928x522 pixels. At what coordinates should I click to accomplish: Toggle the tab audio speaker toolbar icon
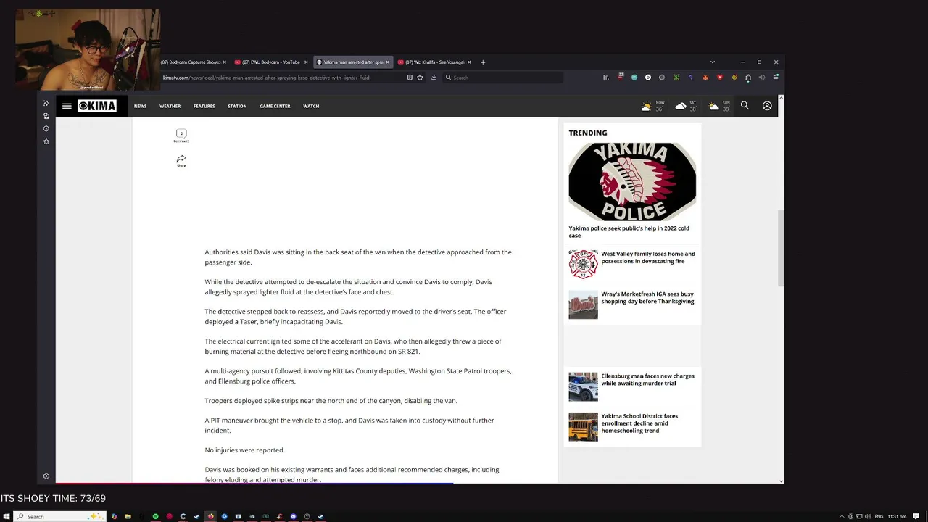pyautogui.click(x=761, y=78)
